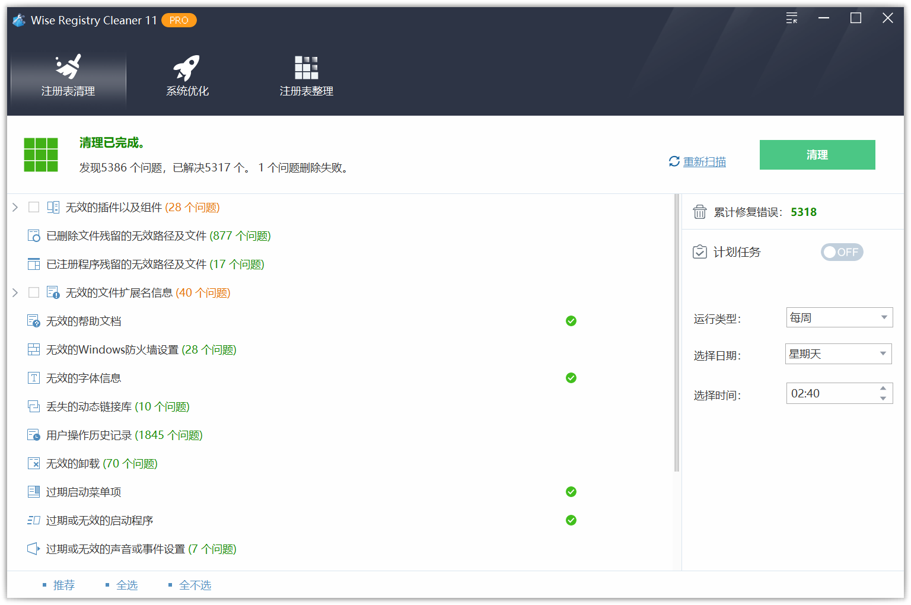Screen dimensions: 911x605
Task: Select the 用户操作历史记录 (1845 个问题) row
Action: point(341,435)
